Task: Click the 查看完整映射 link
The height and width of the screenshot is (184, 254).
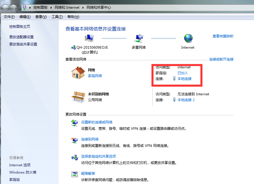Action: coord(223,36)
